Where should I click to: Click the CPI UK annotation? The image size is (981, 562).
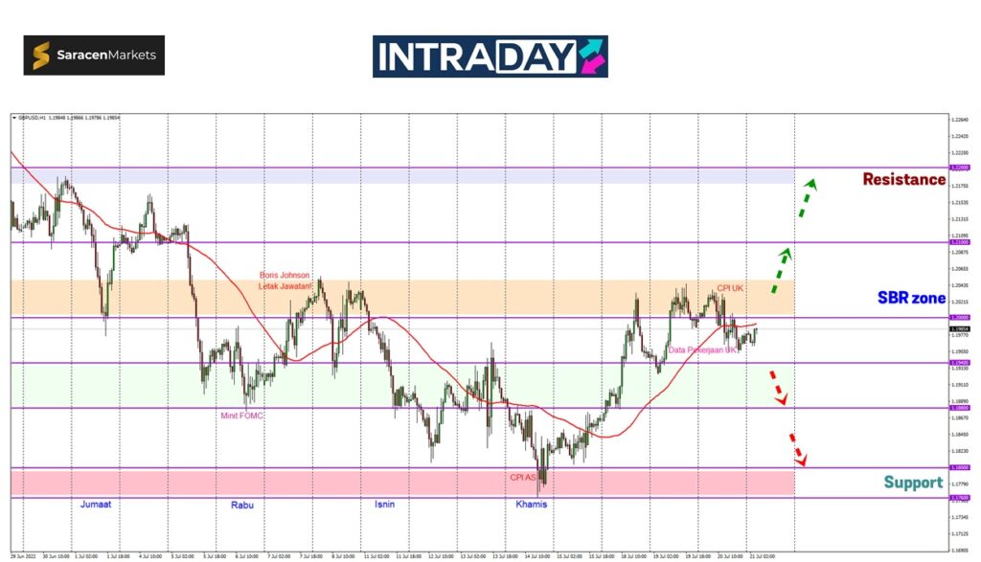[x=731, y=288]
